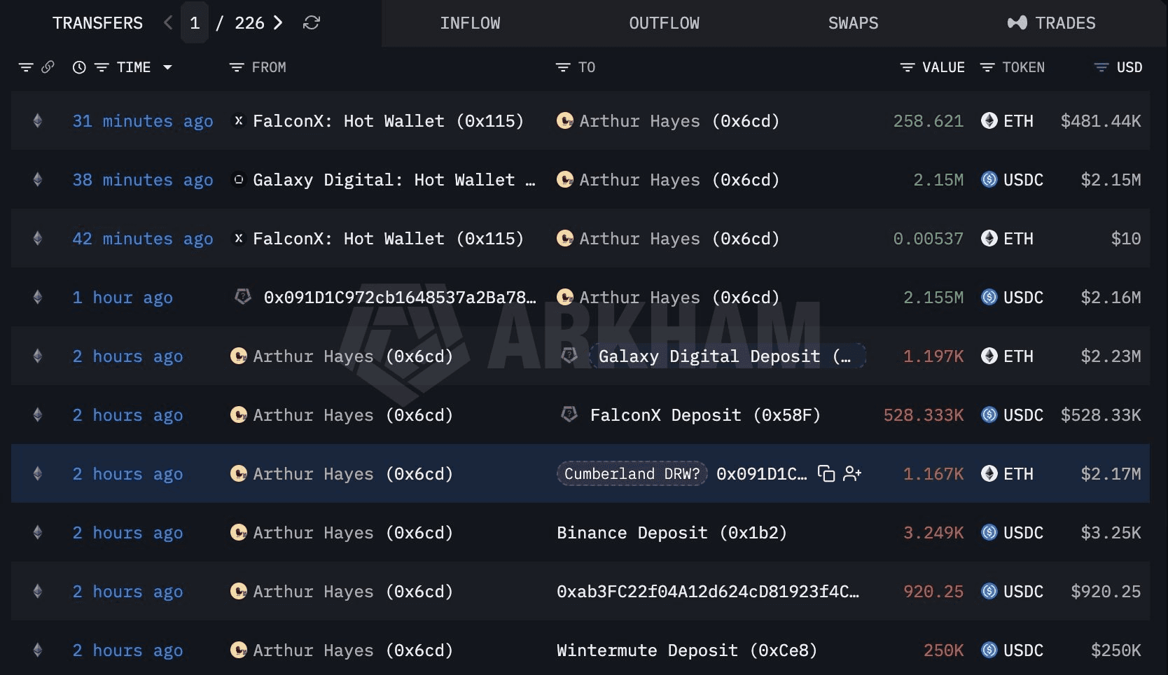
Task: Open the Wintermute Deposit (0xCe8) recipient
Action: click(x=687, y=650)
